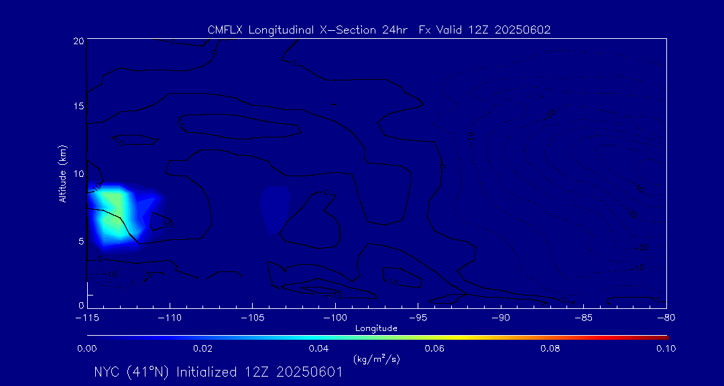Click the colorbar value 0.00
The height and width of the screenshot is (386, 724).
point(87,348)
